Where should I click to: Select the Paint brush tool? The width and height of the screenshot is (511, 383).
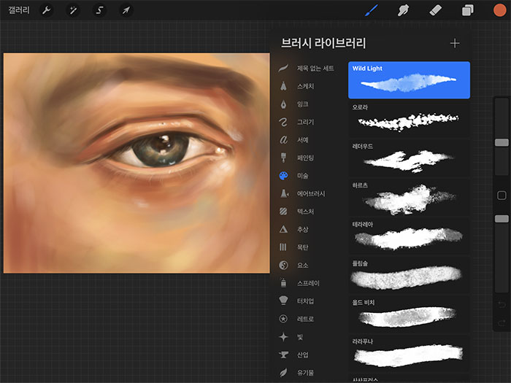point(372,10)
